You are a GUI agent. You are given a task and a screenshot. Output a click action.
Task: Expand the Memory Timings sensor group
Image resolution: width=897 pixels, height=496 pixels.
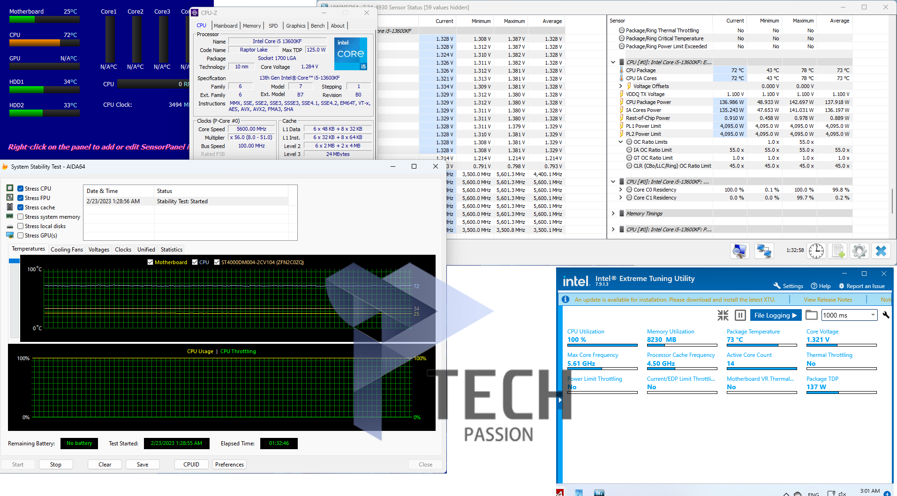pyautogui.click(x=613, y=214)
